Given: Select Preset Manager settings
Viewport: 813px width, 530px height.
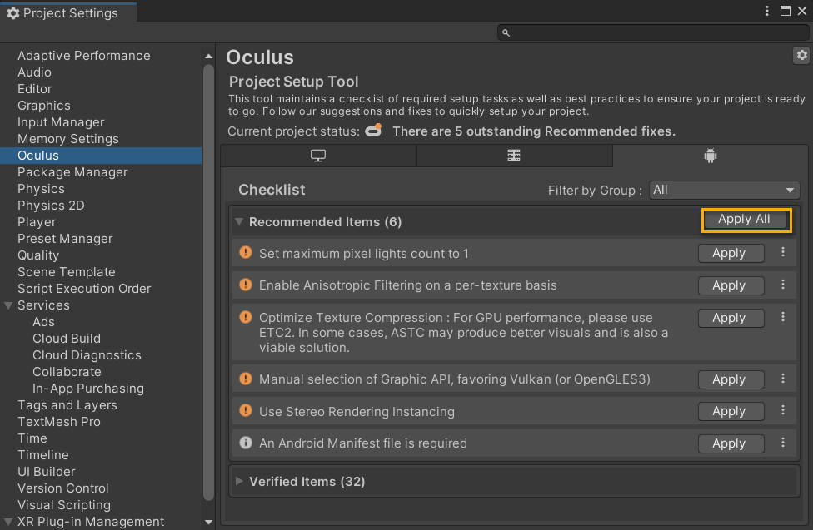Looking at the screenshot, I should (65, 238).
